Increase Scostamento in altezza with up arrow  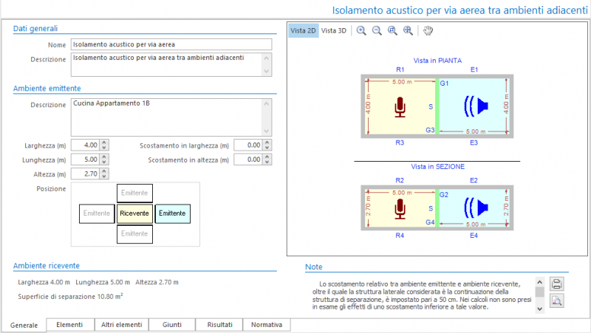[x=267, y=157]
